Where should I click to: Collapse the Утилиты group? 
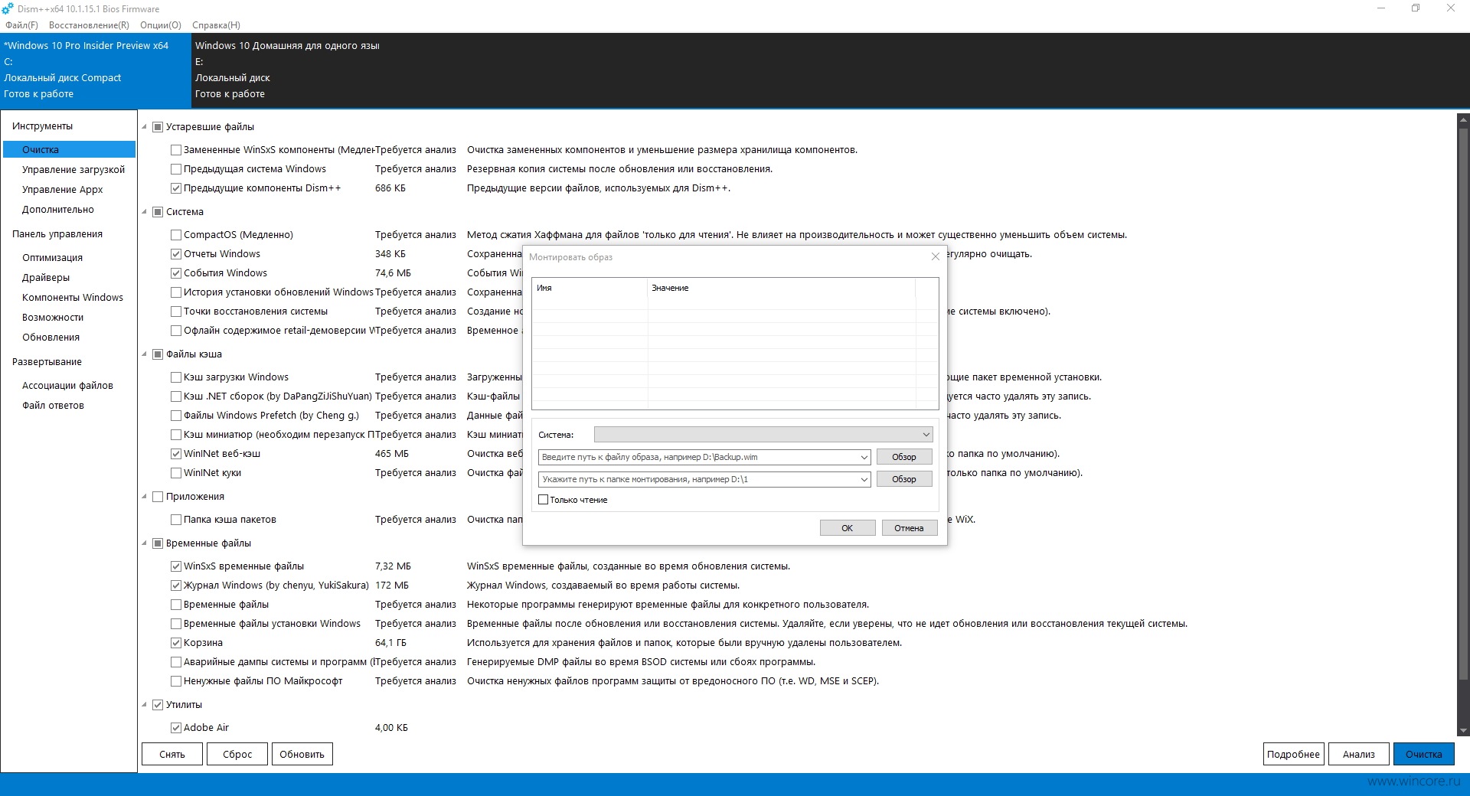pos(144,705)
